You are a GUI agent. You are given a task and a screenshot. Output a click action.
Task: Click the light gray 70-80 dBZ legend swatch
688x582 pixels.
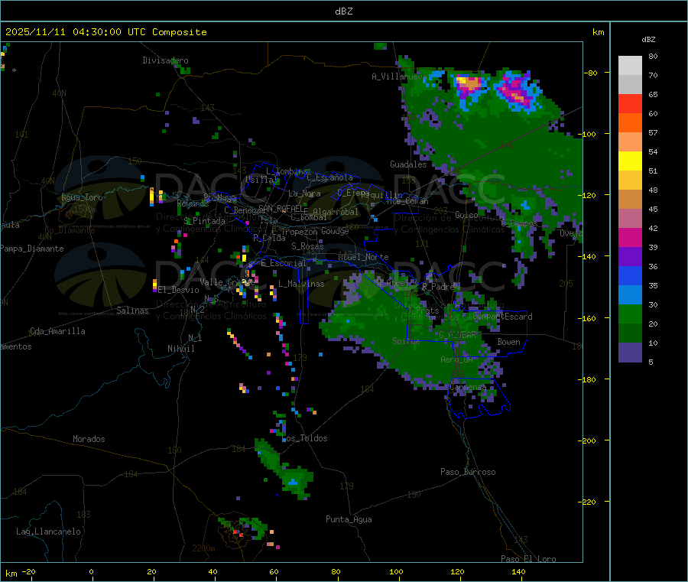coord(630,66)
